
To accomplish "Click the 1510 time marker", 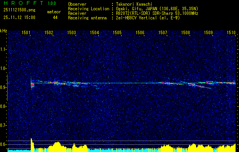I will (x=231, y=32).
